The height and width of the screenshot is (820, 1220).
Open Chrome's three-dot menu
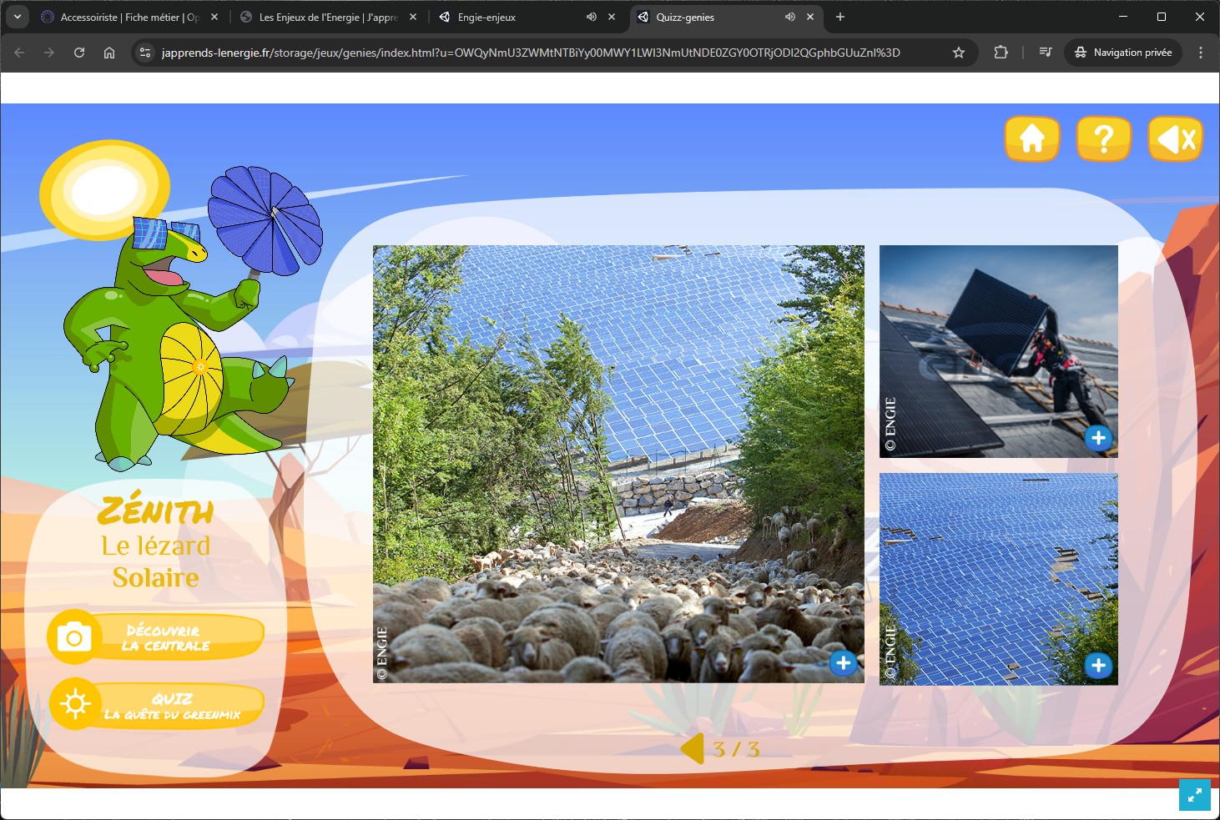coord(1201,53)
